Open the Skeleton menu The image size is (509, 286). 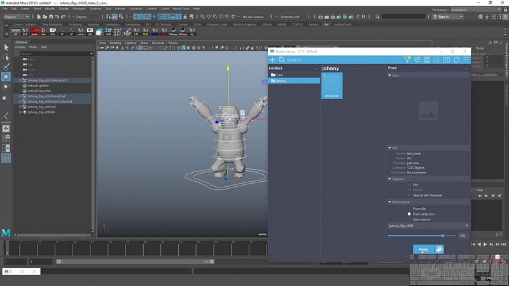pyautogui.click(x=95, y=9)
